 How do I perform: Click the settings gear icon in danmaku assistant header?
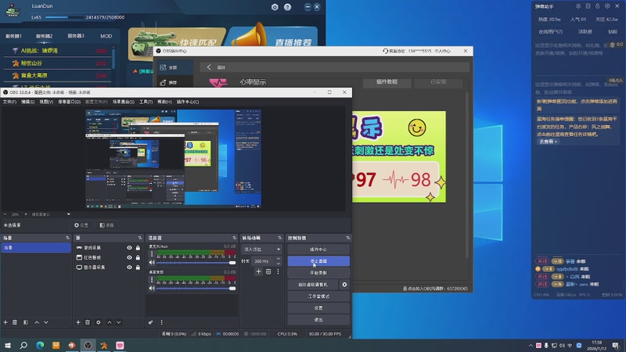(607, 6)
